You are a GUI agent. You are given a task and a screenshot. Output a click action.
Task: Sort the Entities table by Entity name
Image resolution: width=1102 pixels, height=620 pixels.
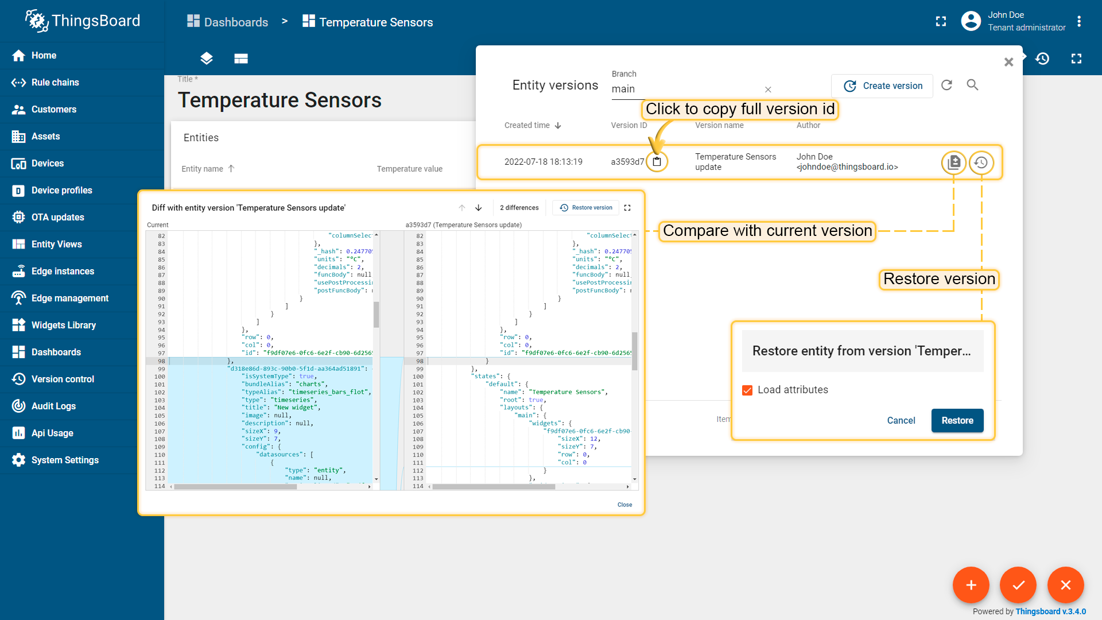coord(208,169)
